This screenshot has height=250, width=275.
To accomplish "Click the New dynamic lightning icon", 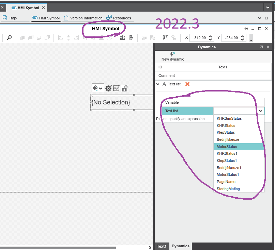I will 172,54.
